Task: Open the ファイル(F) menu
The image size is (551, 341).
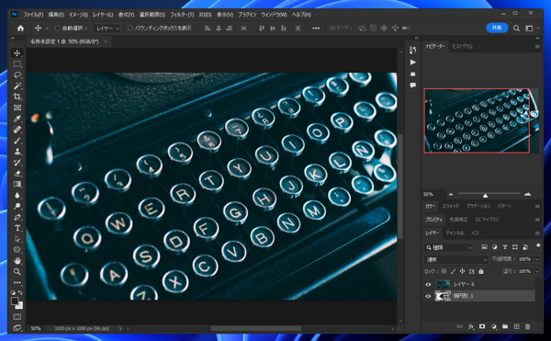Action: 33,15
